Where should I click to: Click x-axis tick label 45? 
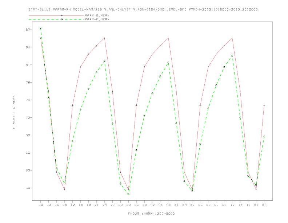[160, 205]
